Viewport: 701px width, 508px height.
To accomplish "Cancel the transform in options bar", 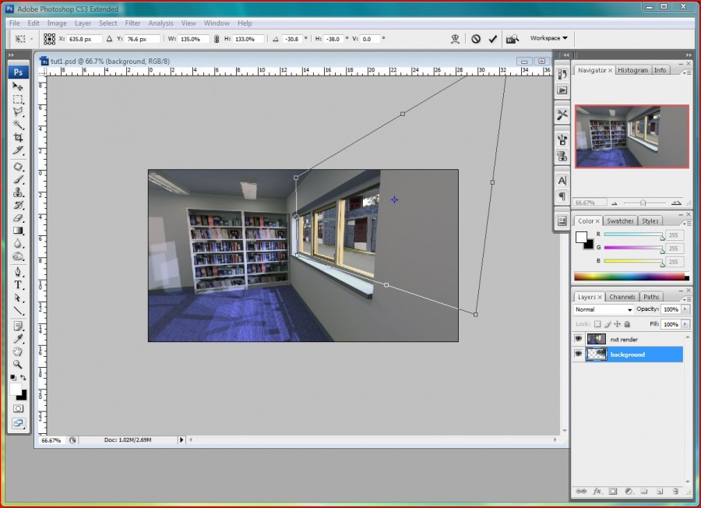I will click(x=476, y=38).
